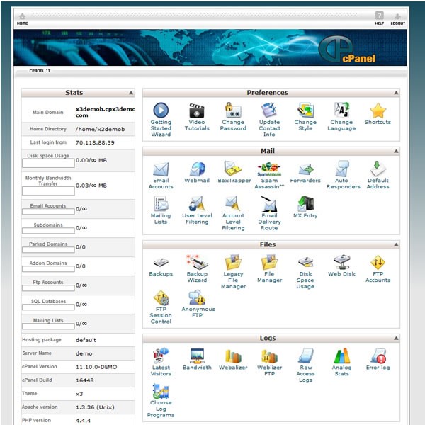Click the Disk Space Usage progress bar

click(48, 163)
